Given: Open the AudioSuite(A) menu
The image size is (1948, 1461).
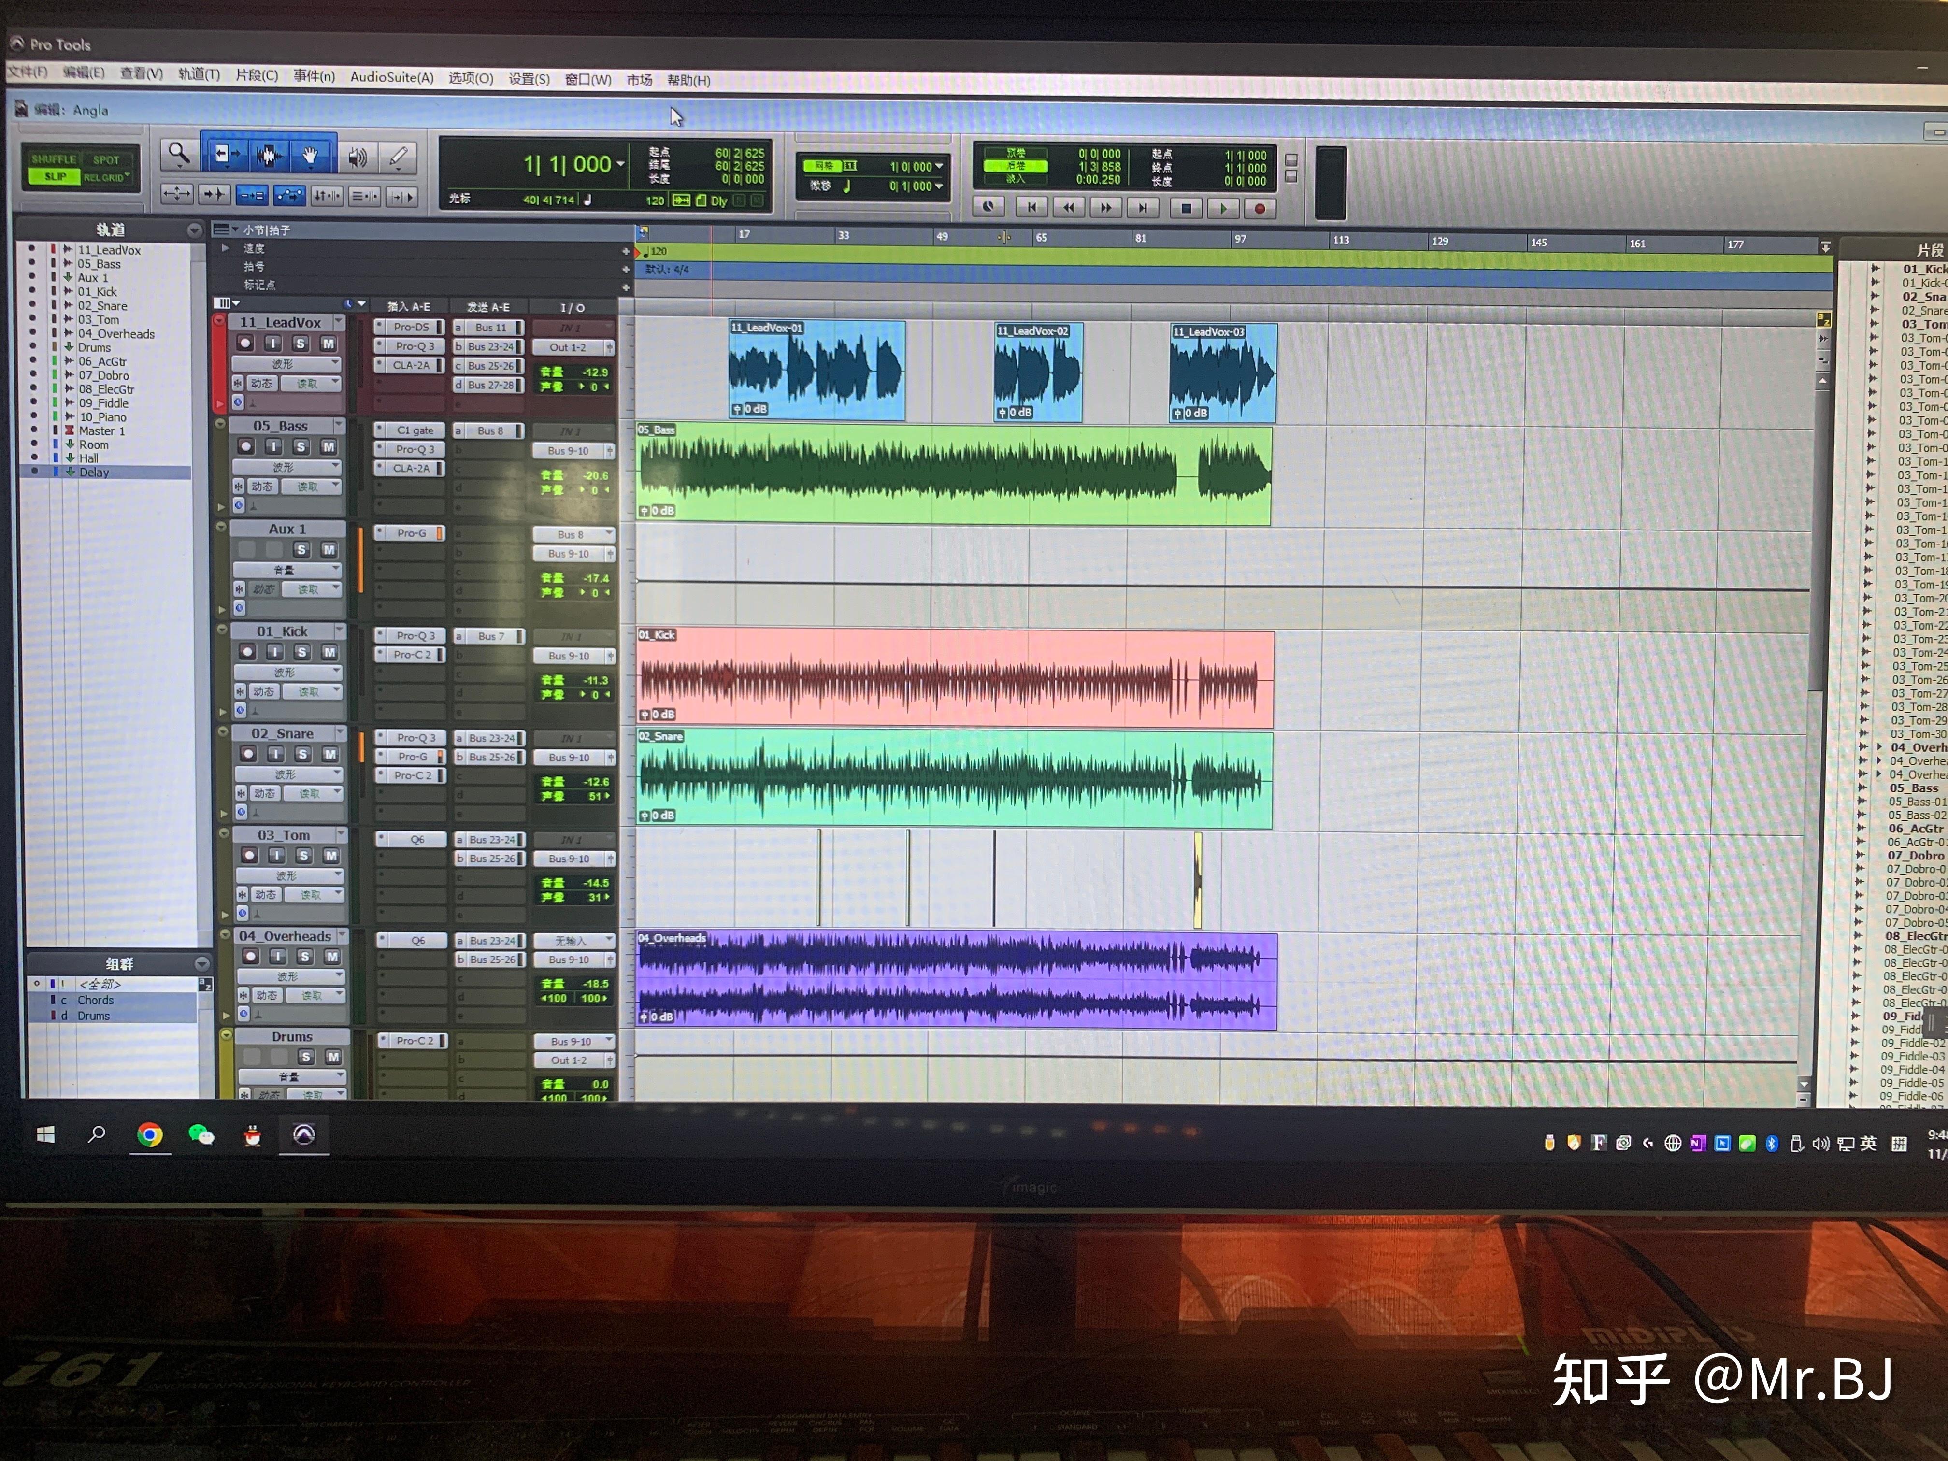Looking at the screenshot, I should click(x=392, y=77).
